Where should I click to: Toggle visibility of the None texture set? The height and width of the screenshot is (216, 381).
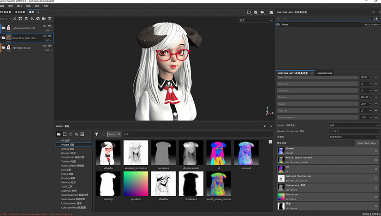tap(278, 24)
